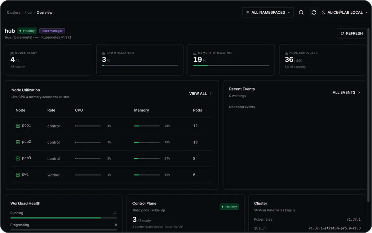Click the Healthy status badge next to hub
The image size is (372, 233).
[x=27, y=31]
